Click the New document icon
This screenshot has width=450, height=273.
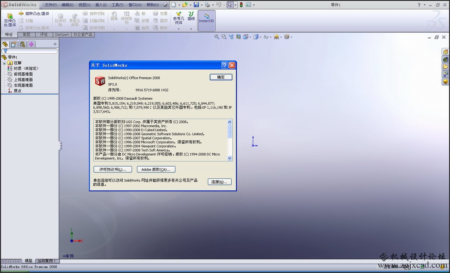tap(173, 5)
